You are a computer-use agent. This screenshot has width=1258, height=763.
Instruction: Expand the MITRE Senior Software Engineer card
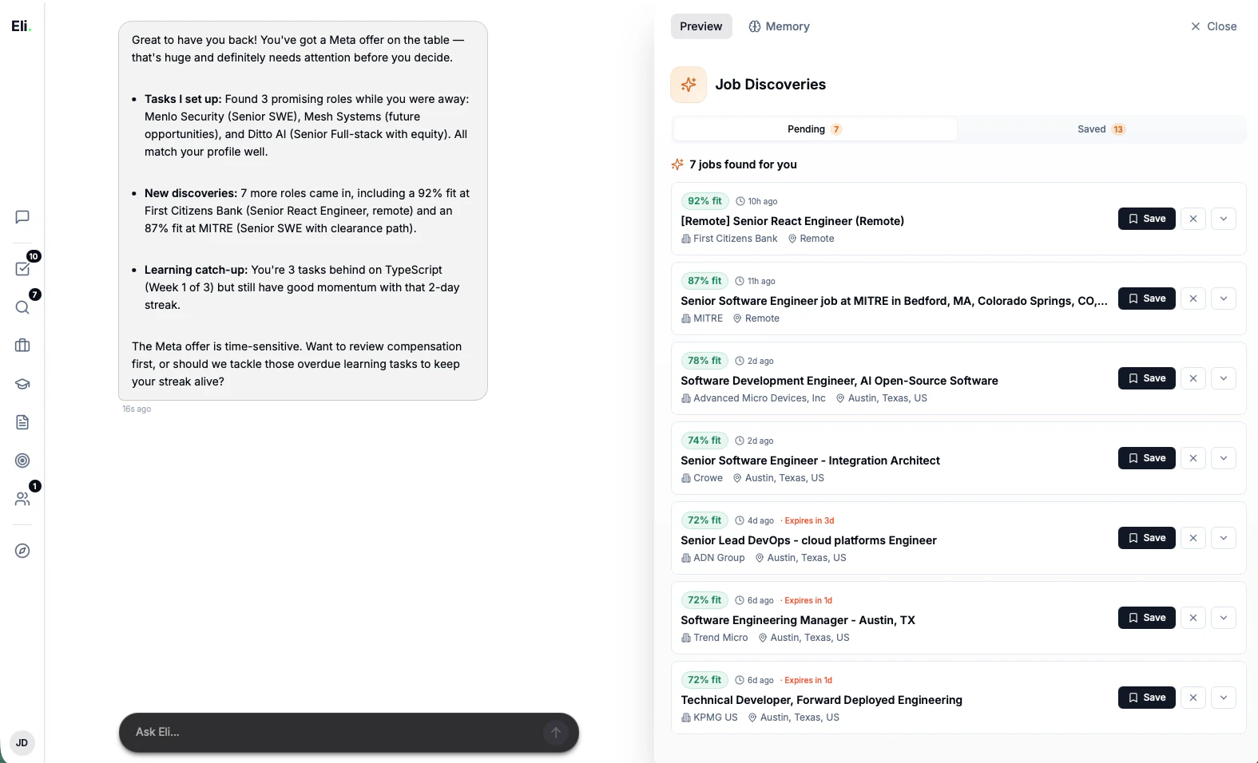tap(1223, 298)
